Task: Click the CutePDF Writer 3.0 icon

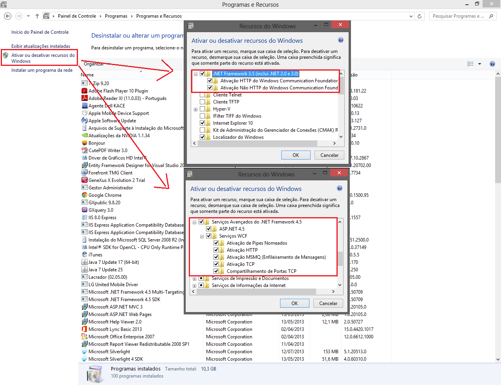Action: [84, 150]
